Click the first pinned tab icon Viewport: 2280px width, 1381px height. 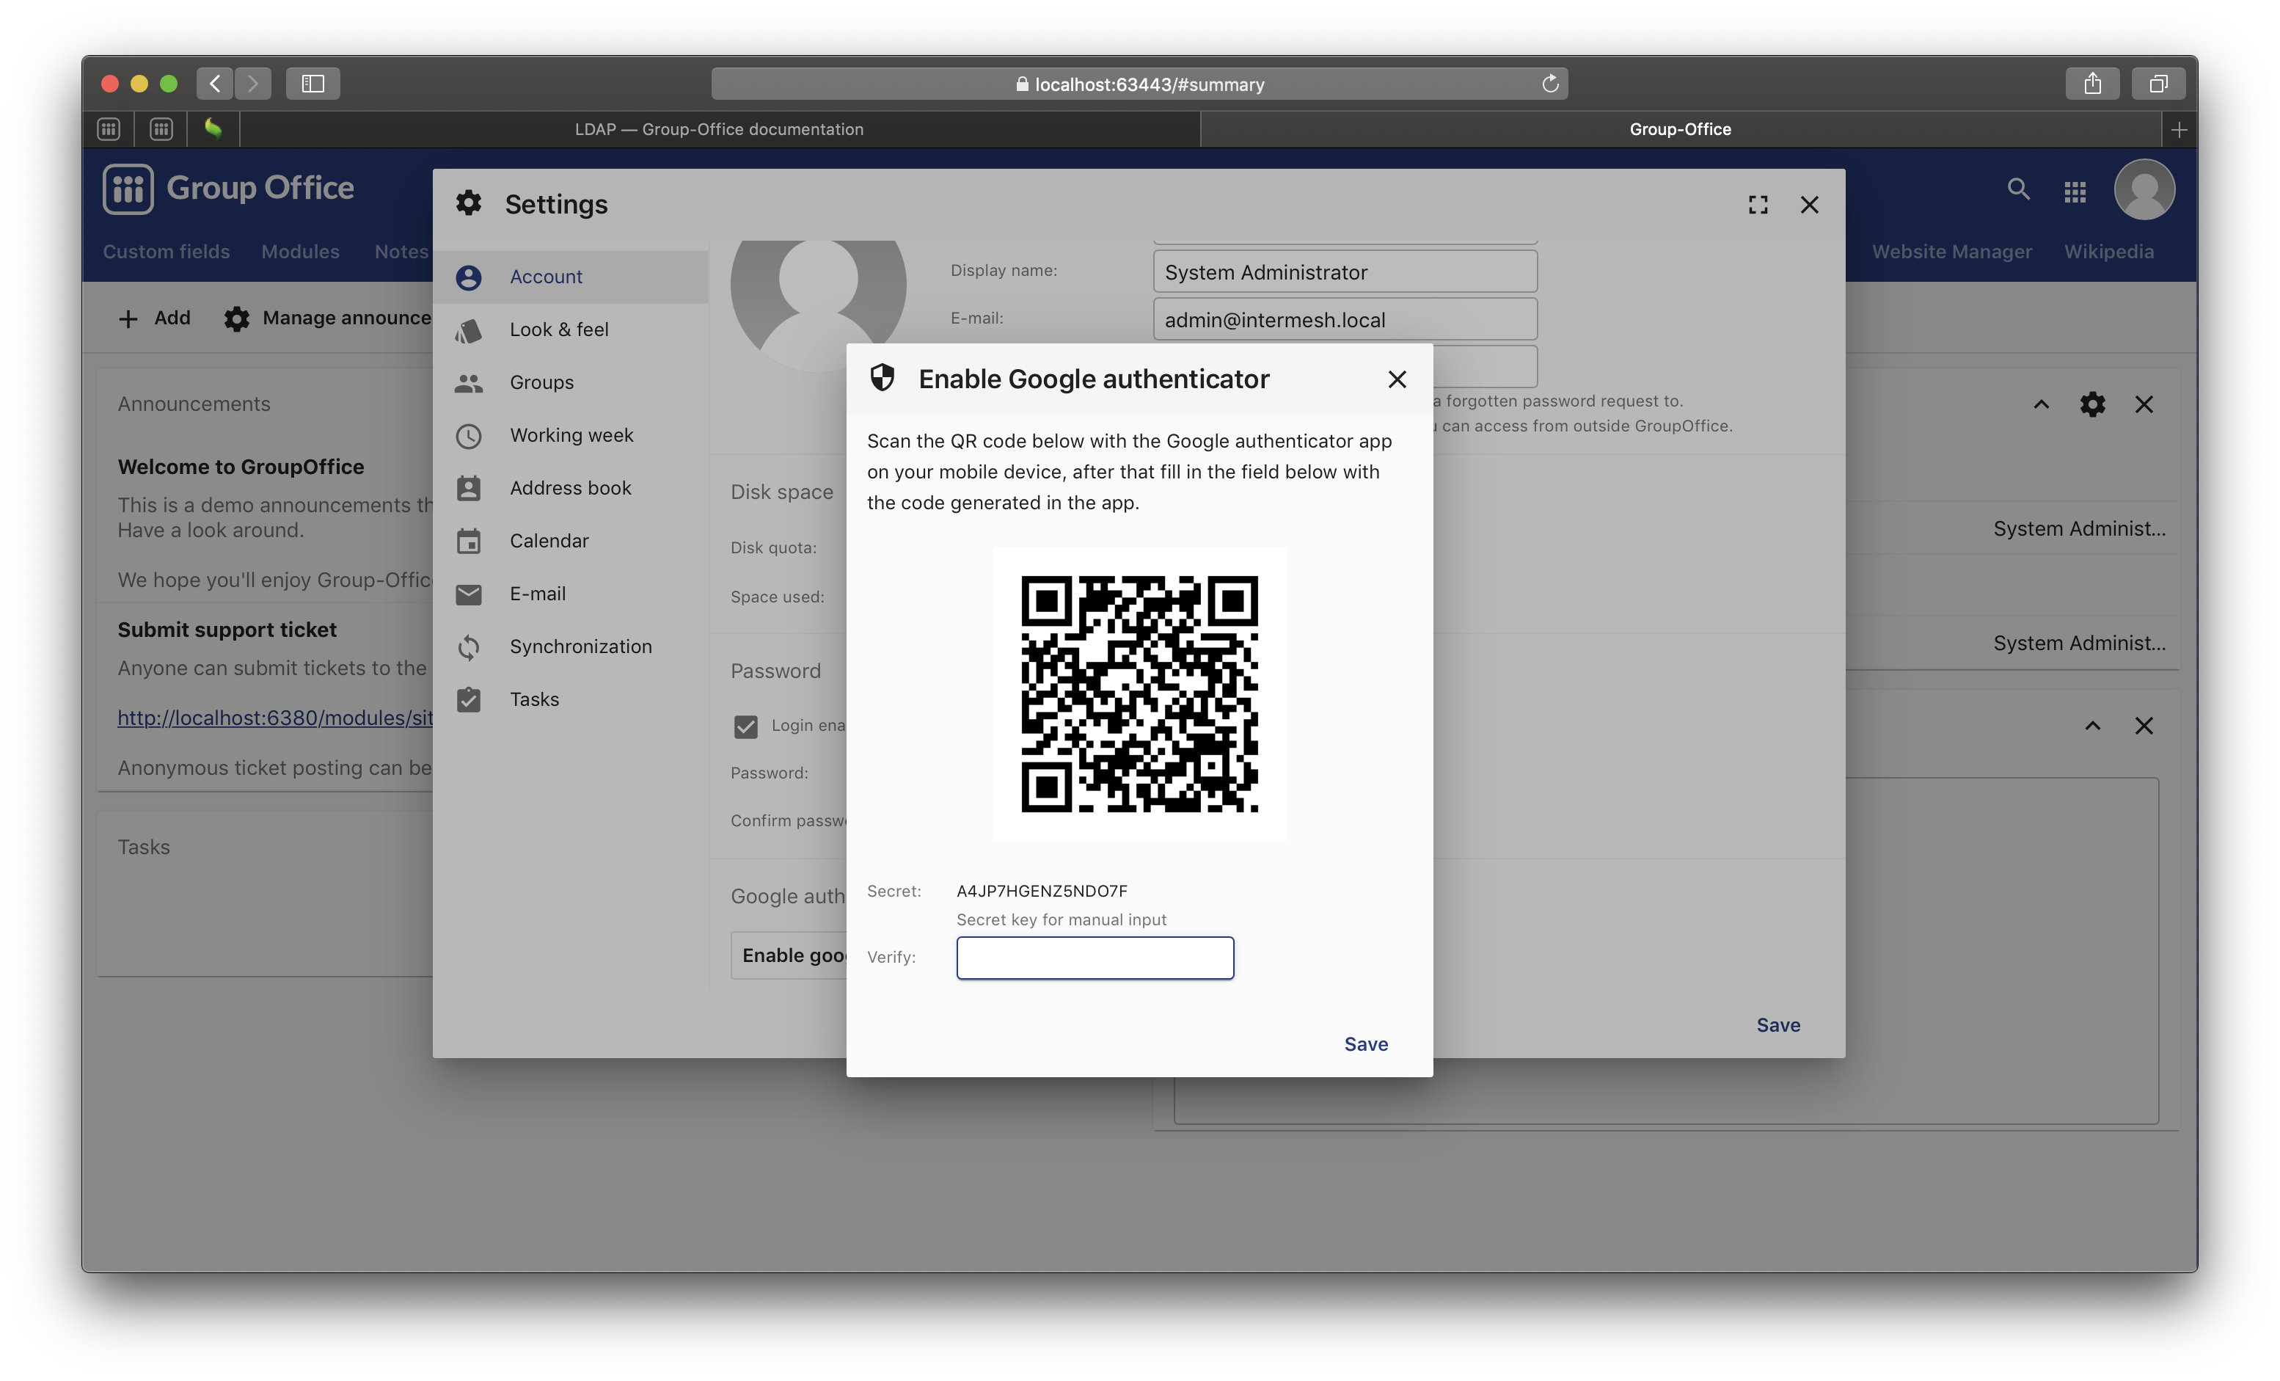click(x=109, y=128)
